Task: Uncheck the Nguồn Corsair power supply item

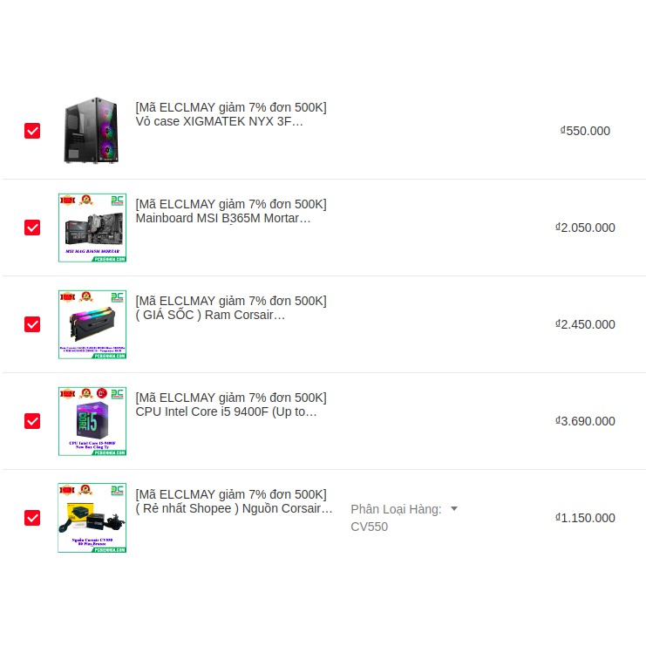Action: [32, 518]
